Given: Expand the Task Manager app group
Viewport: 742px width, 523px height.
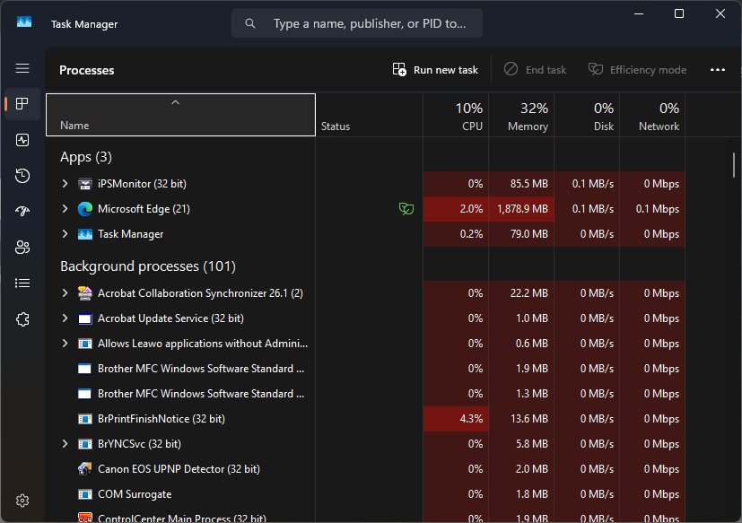Looking at the screenshot, I should tap(65, 234).
